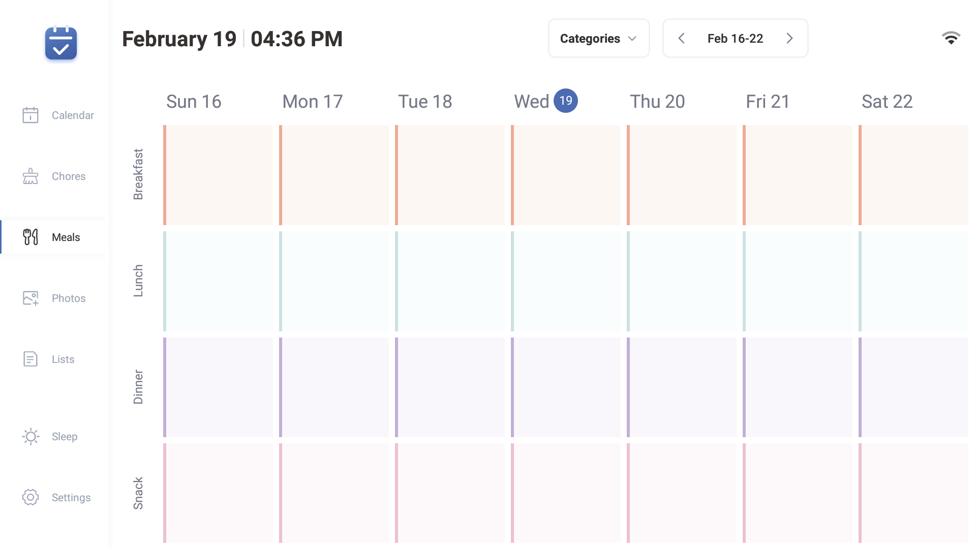
Task: Click the Lunch slot for Tue 18
Action: pyautogui.click(x=450, y=281)
